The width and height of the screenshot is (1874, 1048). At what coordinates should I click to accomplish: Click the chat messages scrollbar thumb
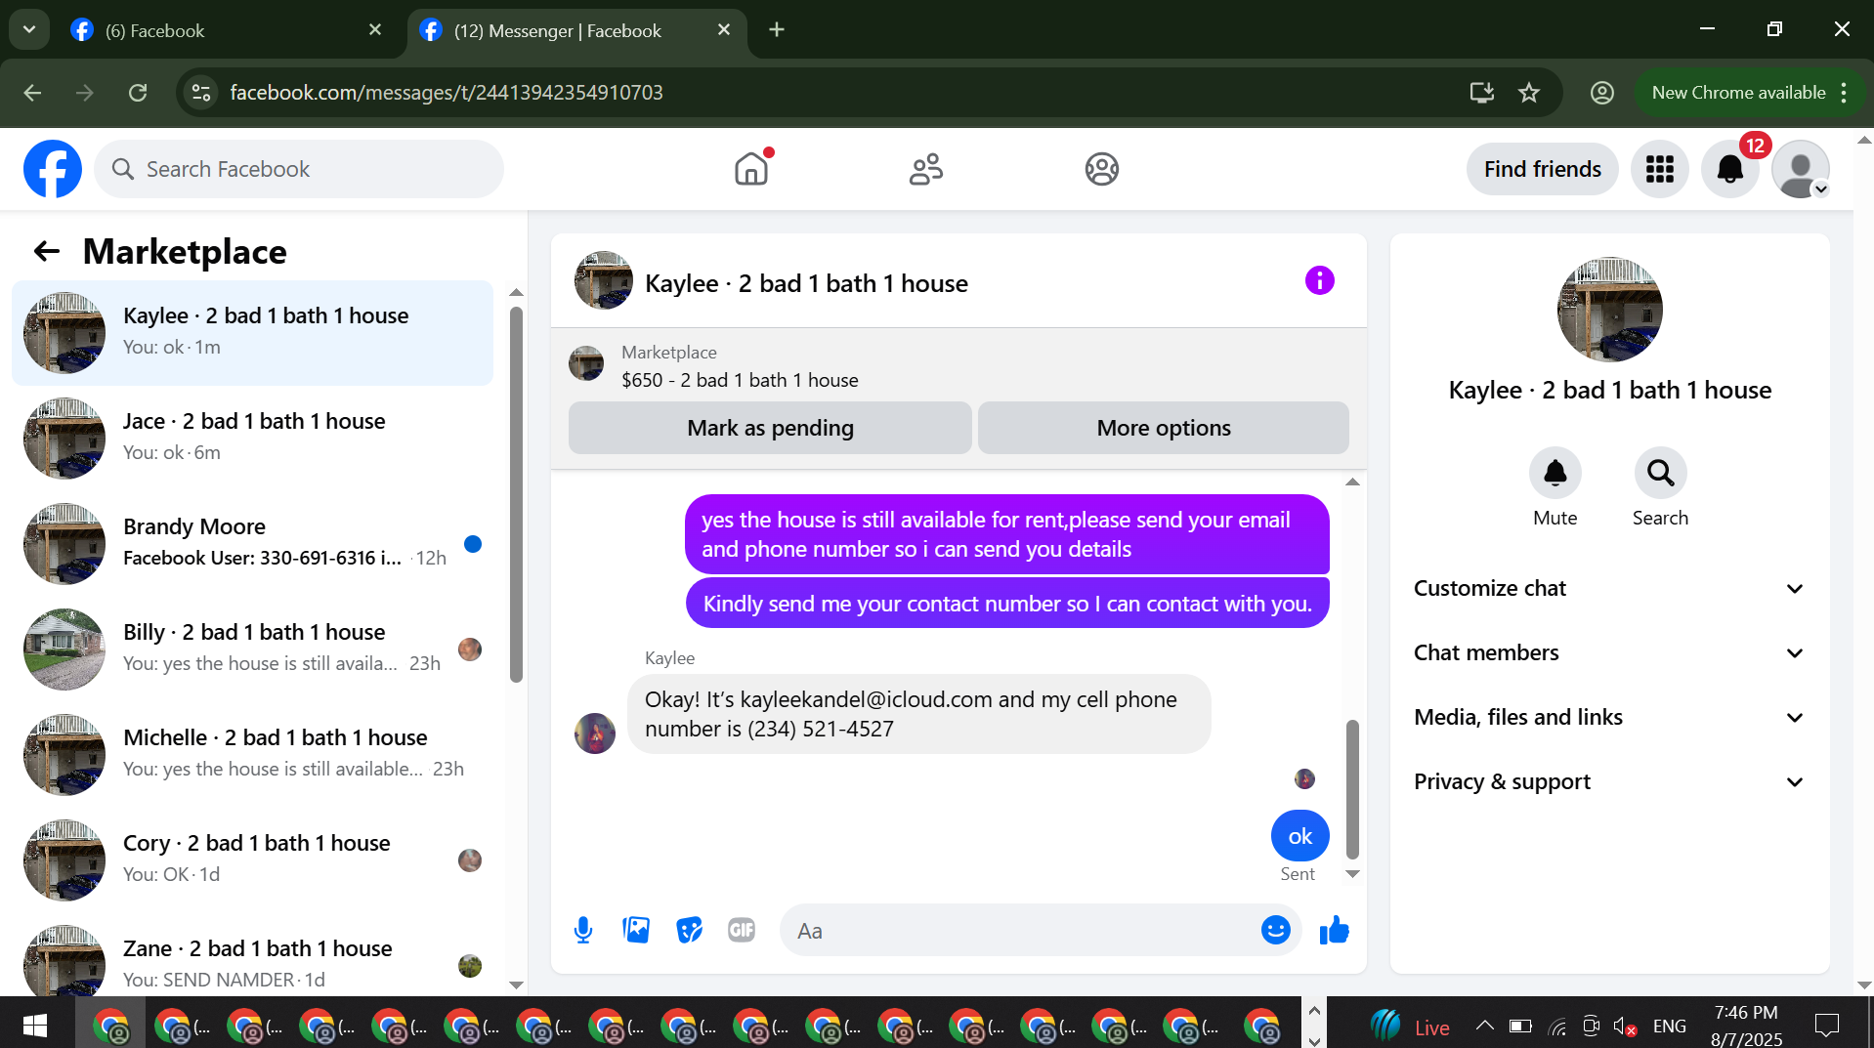click(1352, 789)
